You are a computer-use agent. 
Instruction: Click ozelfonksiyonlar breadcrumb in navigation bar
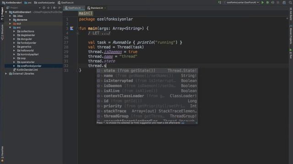point(44,3)
